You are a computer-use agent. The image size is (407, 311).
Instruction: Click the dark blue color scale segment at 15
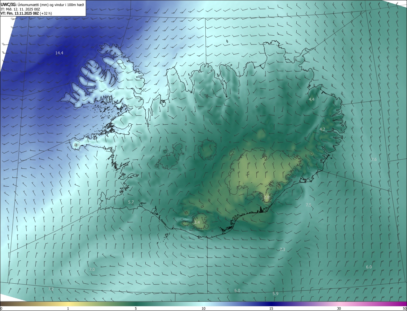tap(271, 304)
